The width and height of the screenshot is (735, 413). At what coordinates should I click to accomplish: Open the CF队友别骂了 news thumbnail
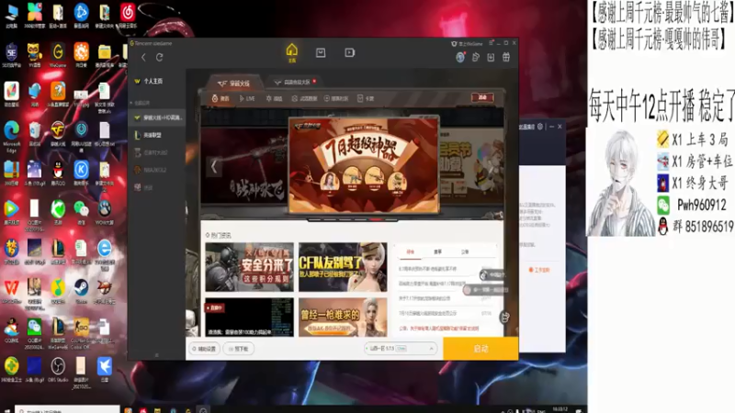click(x=343, y=267)
